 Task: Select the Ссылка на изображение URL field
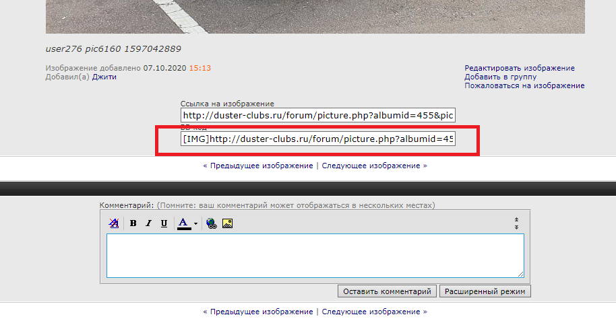click(318, 116)
